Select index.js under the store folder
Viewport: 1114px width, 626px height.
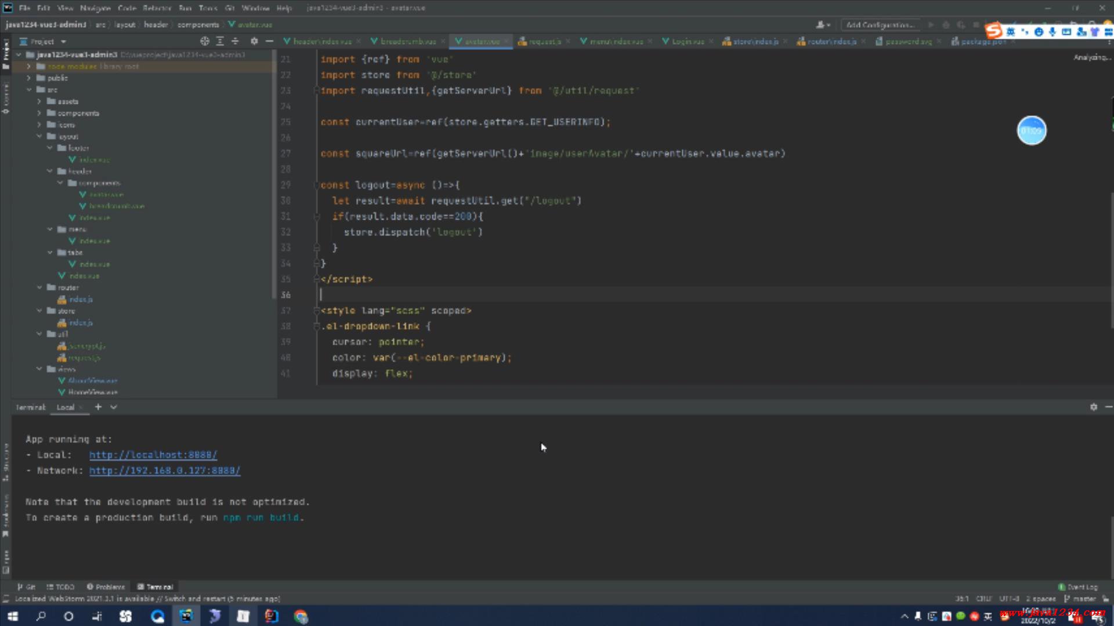[81, 322]
